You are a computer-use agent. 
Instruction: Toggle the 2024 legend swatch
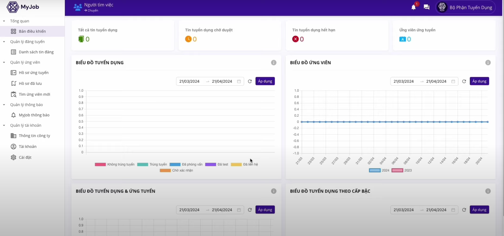pos(375,170)
